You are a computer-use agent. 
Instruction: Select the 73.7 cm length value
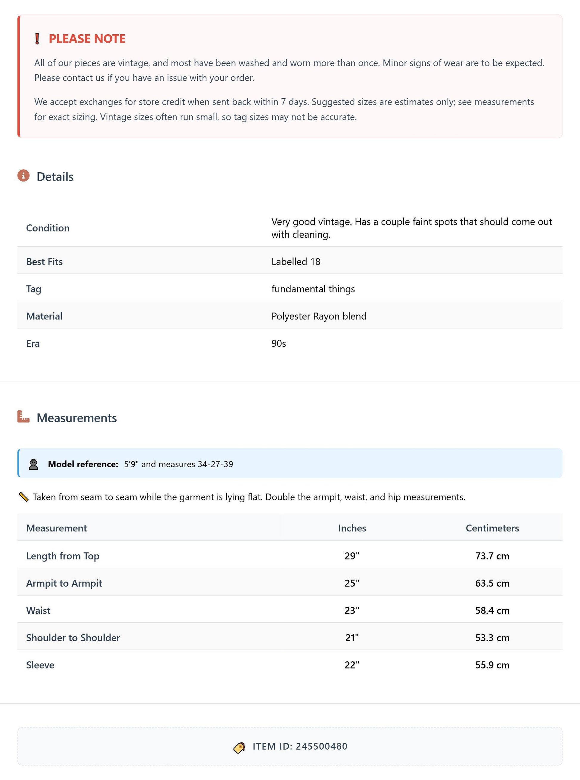492,556
